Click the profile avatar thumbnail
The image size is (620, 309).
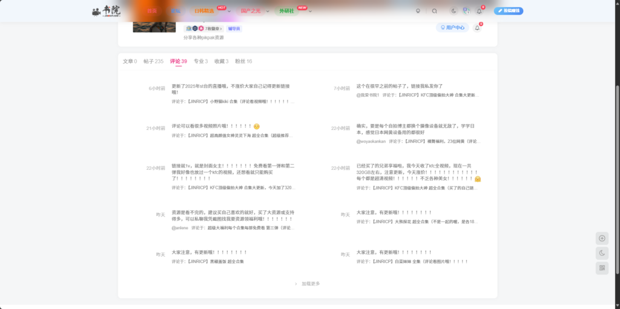(154, 27)
